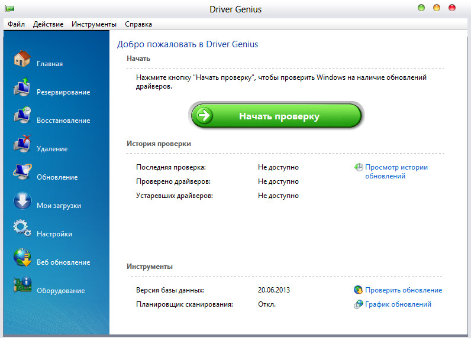
Task: Click the Откл. scheduler status value
Action: tap(267, 304)
